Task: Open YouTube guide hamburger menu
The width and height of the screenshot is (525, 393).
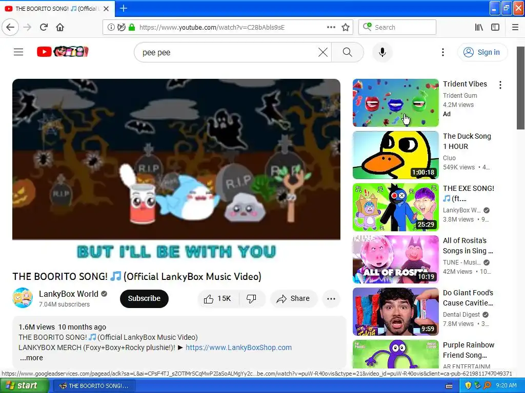Action: (x=18, y=52)
